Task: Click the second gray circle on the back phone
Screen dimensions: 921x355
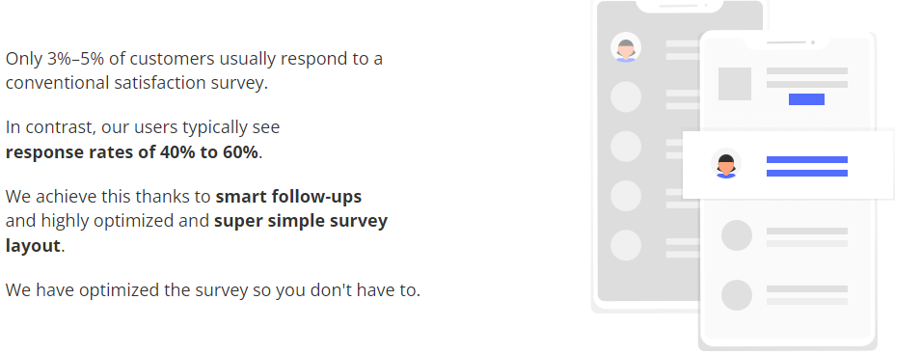Action: 626,97
